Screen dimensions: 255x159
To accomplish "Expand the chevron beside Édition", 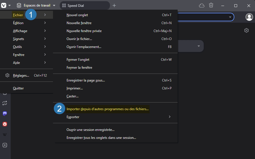I will click(x=45, y=23).
